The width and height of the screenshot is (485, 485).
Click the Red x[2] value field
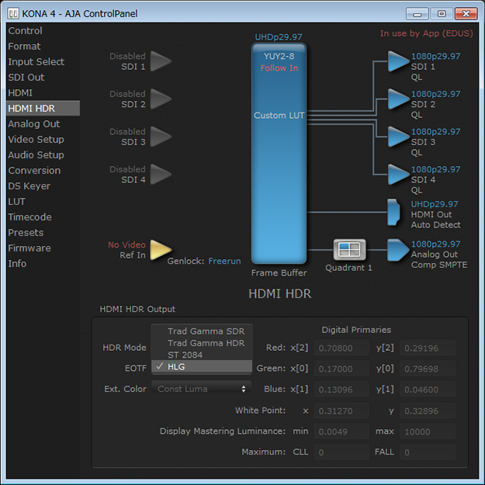point(340,348)
